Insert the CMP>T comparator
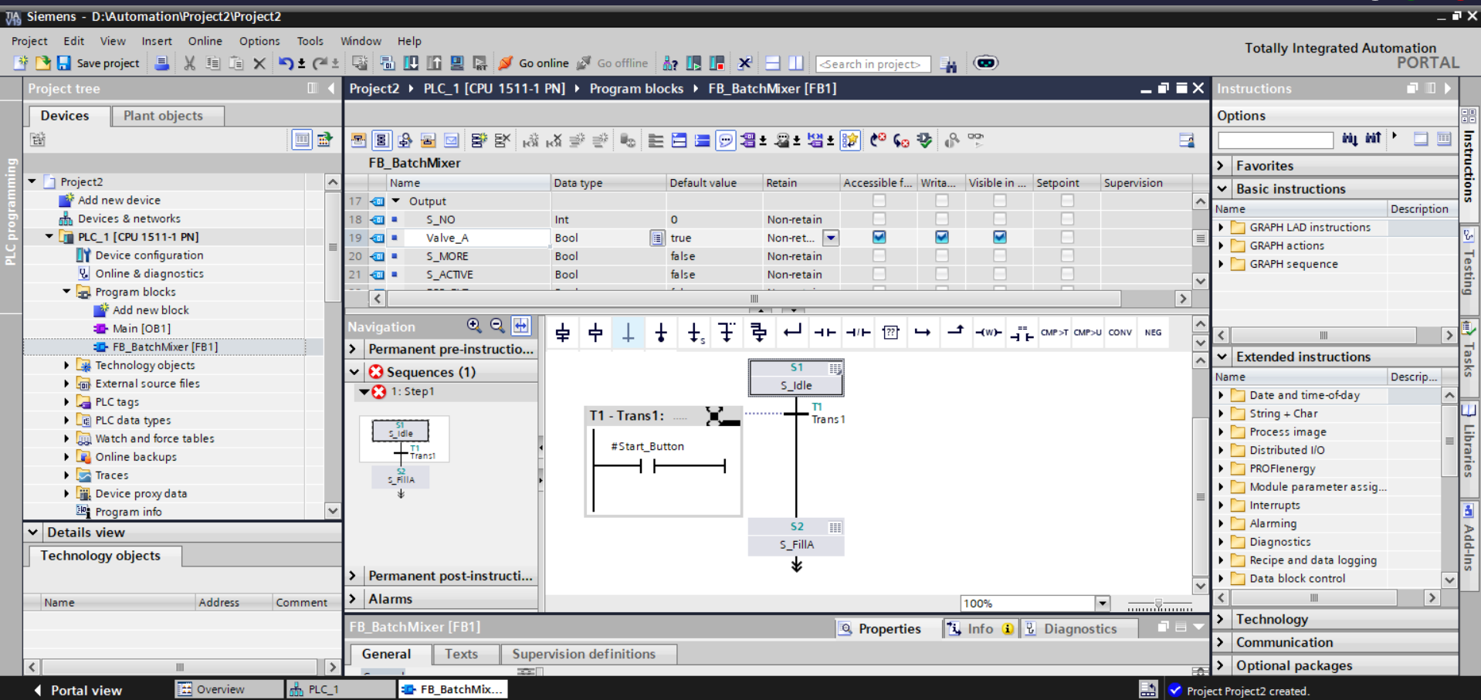The height and width of the screenshot is (700, 1481). coord(1054,333)
